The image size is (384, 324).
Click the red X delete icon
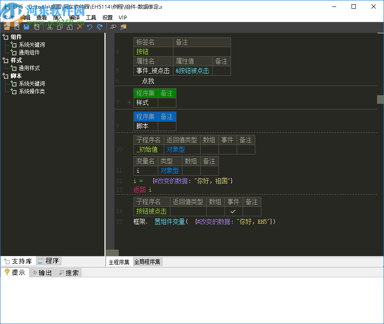point(79,27)
